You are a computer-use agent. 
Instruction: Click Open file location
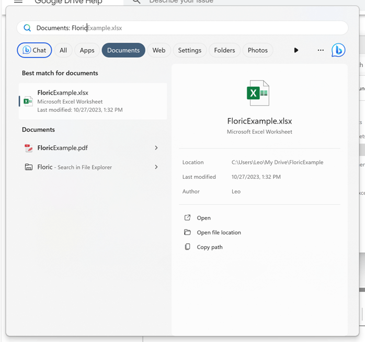pyautogui.click(x=219, y=232)
